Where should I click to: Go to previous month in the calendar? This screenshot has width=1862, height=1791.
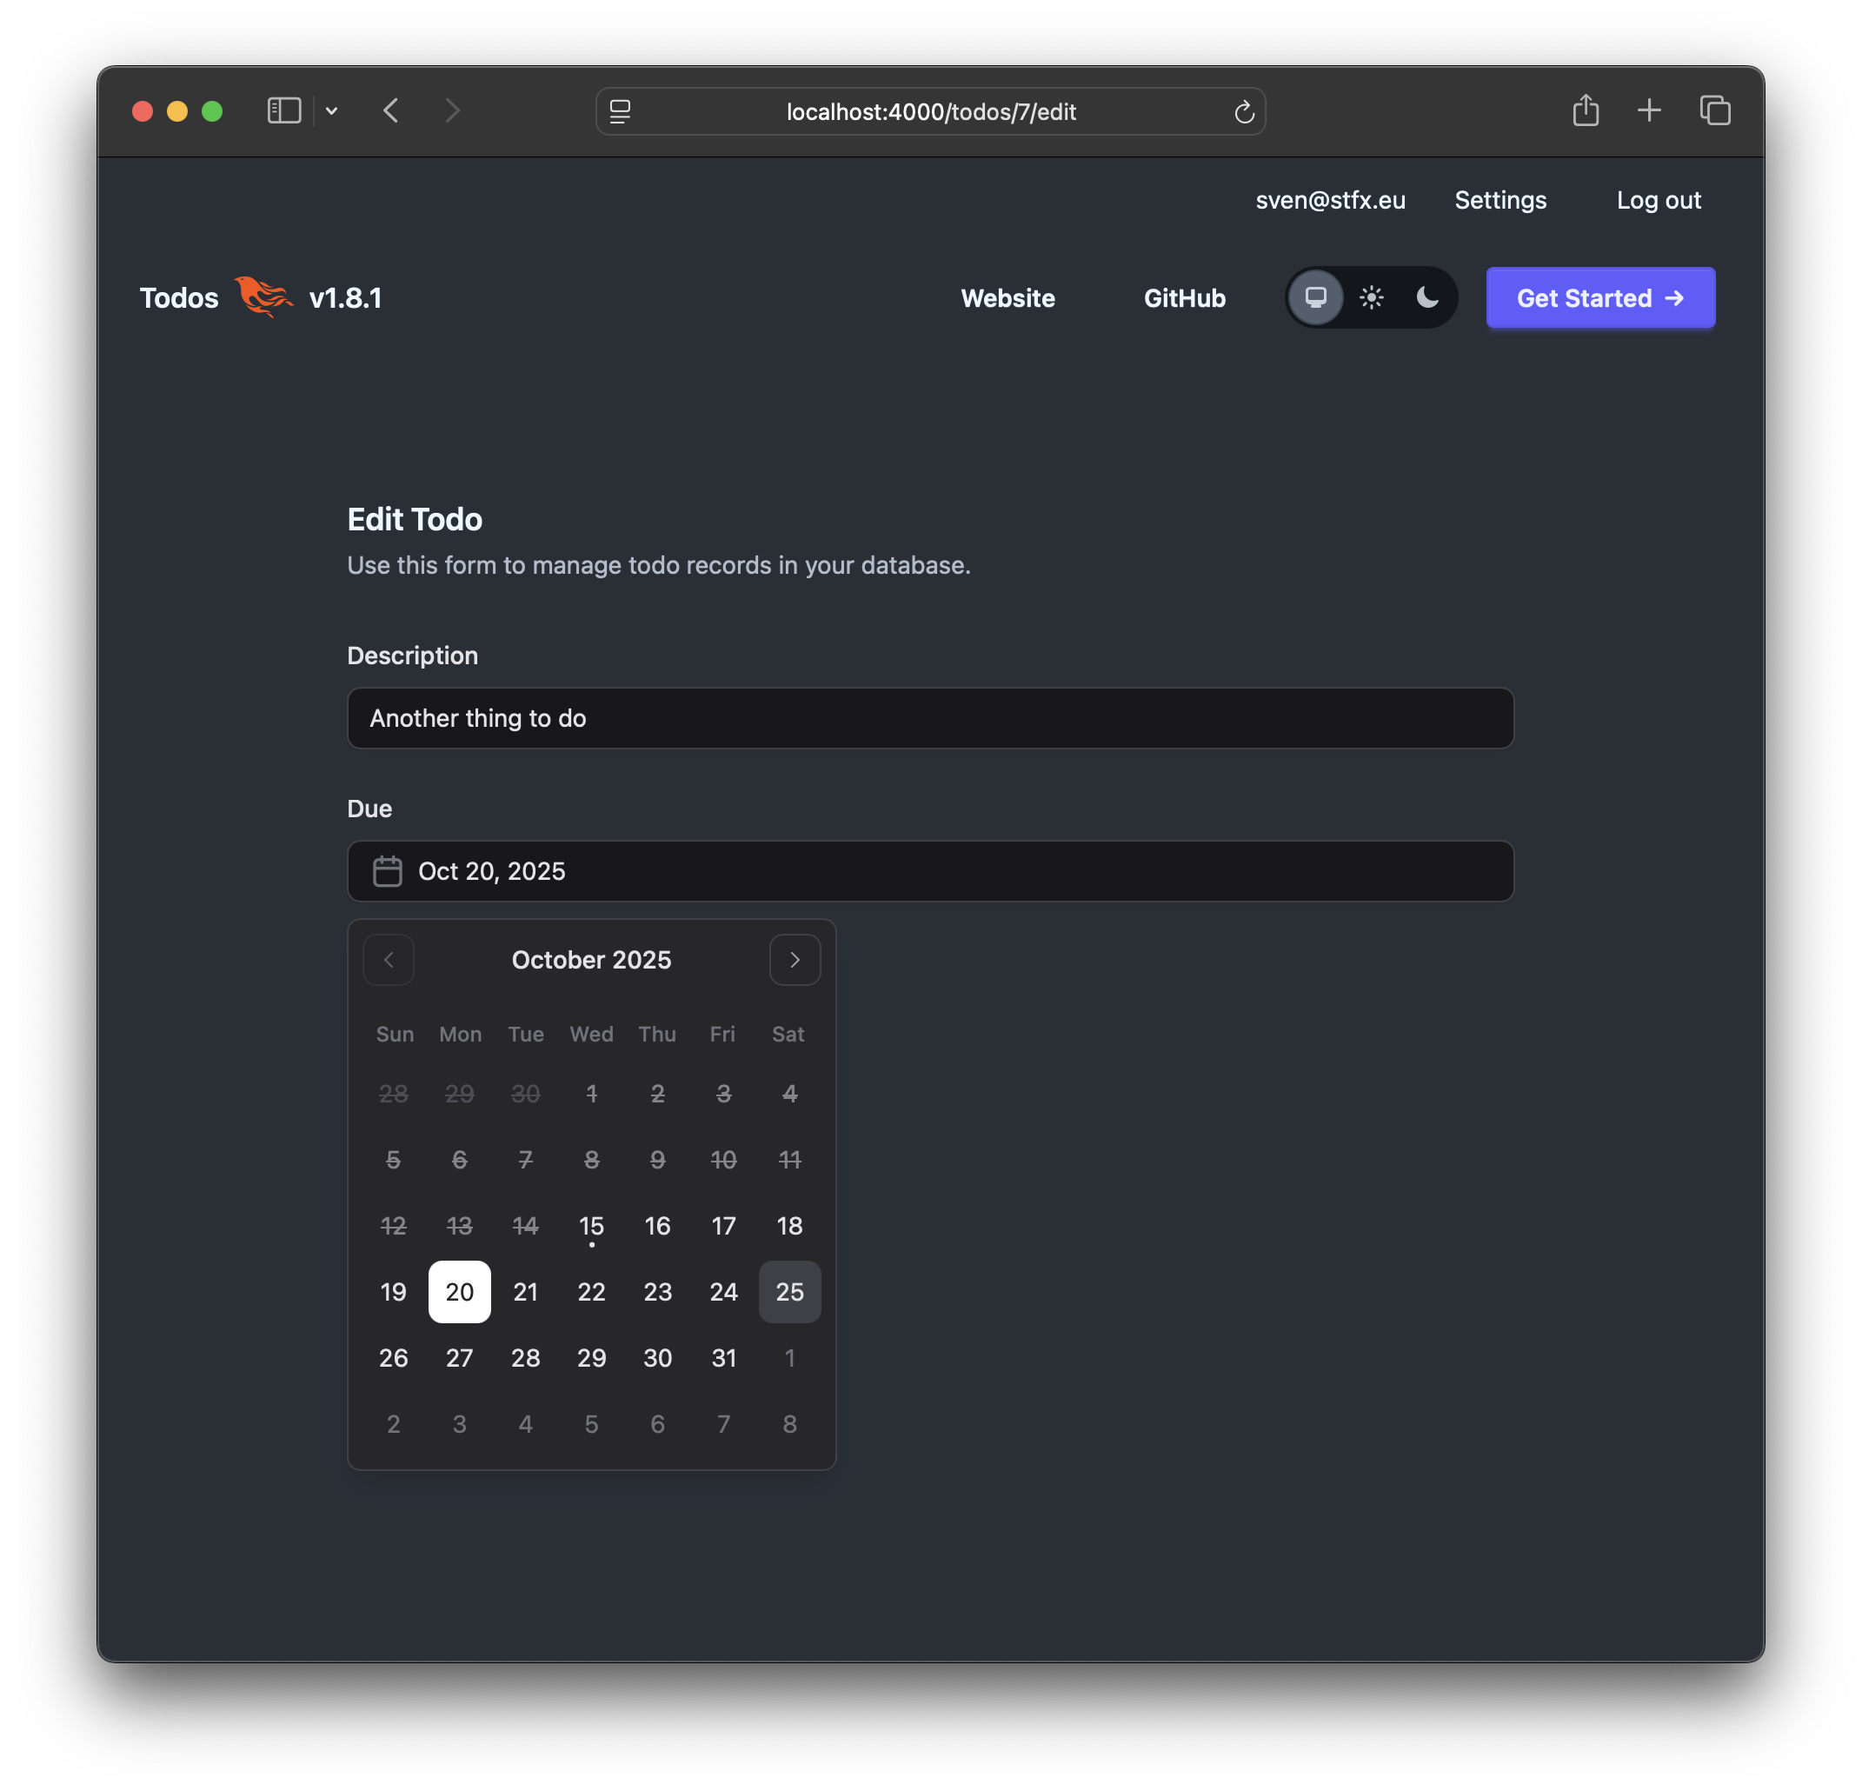[x=389, y=960]
